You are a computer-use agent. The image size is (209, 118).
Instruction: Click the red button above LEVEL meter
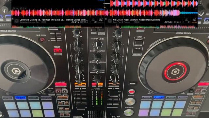[94, 85]
